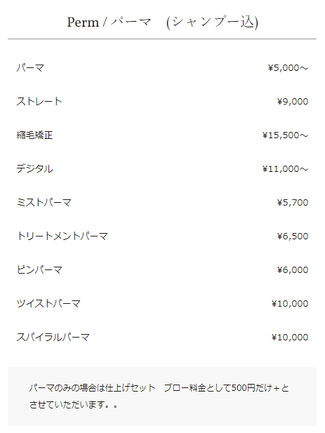The height and width of the screenshot is (433, 325).
Task: Select the パーマ menu item name
Action: pyautogui.click(x=30, y=67)
